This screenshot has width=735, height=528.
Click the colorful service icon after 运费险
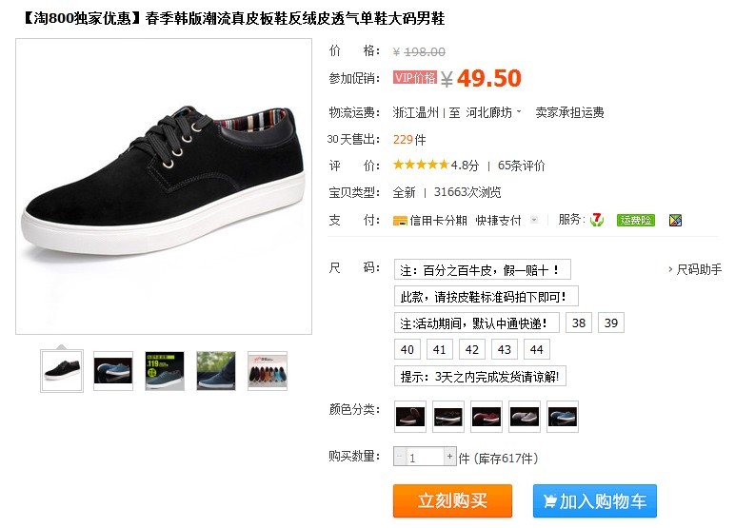675,220
